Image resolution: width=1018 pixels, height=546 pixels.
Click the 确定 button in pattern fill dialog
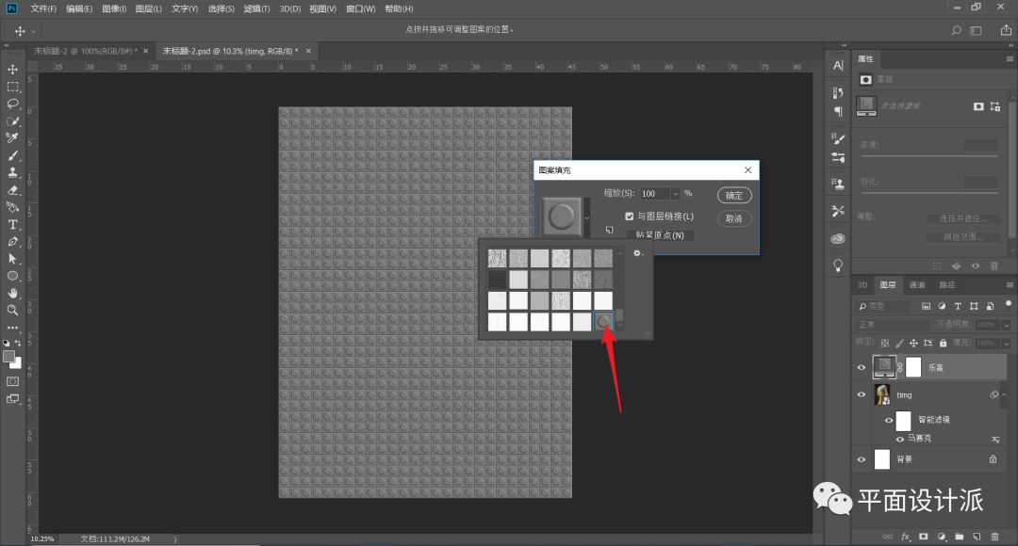(x=734, y=196)
